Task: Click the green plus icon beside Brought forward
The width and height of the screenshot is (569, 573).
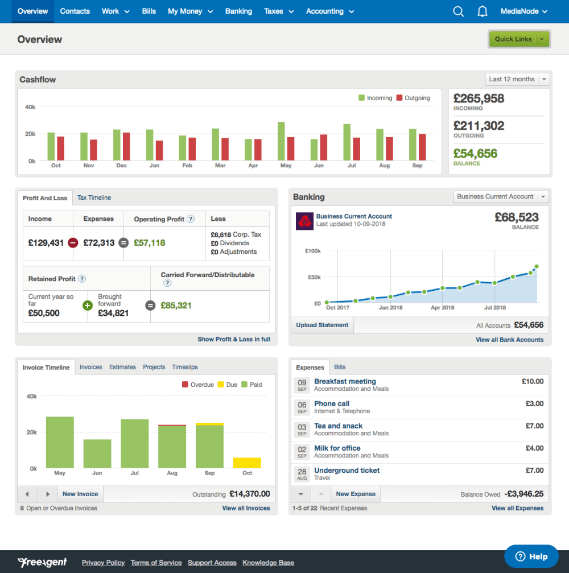Action: point(87,306)
